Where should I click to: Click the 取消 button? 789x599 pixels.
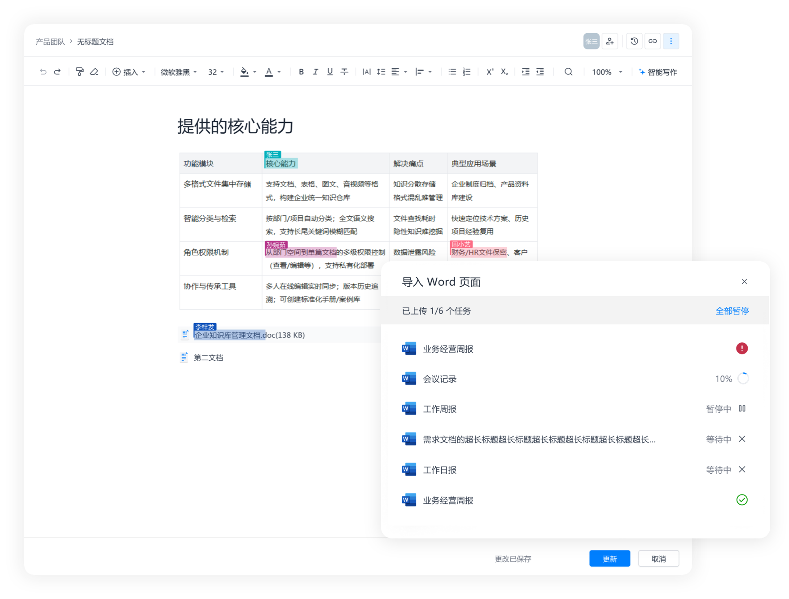click(658, 558)
